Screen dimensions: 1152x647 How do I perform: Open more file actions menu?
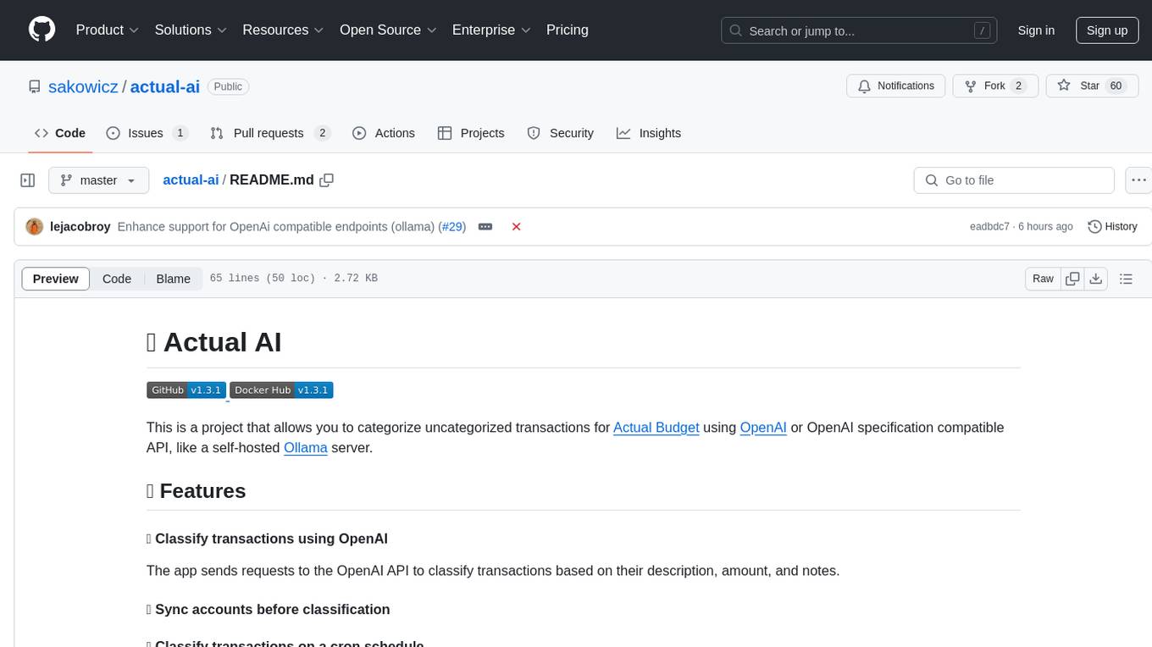1139,180
